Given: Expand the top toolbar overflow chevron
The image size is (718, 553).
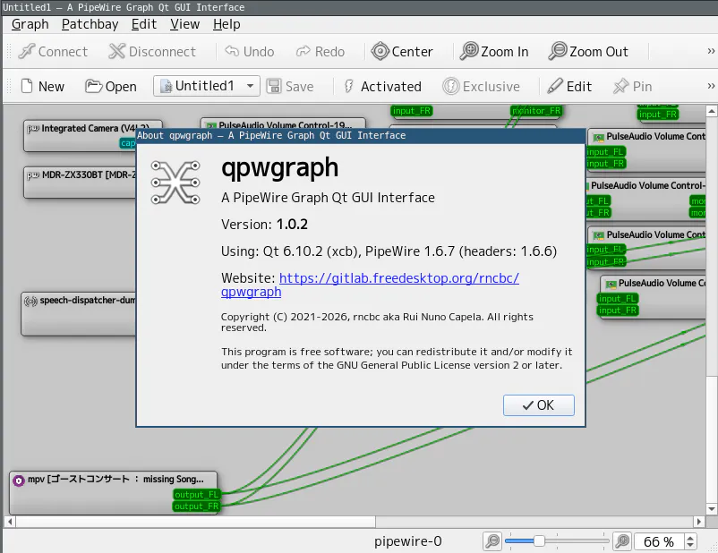Looking at the screenshot, I should [711, 51].
